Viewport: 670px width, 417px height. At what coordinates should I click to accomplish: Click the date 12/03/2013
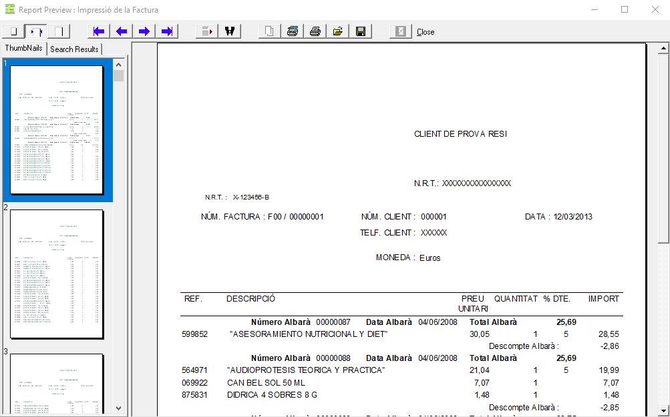pyautogui.click(x=573, y=217)
